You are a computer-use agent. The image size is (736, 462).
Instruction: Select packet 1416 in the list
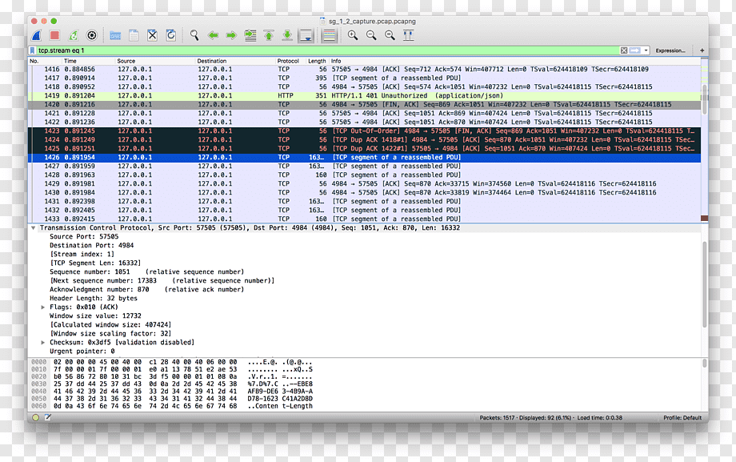[364, 69]
